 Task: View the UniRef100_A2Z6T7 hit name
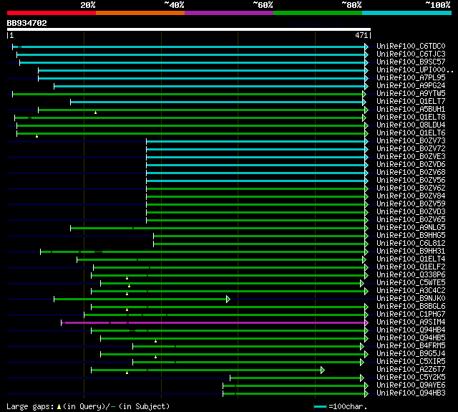click(411, 370)
